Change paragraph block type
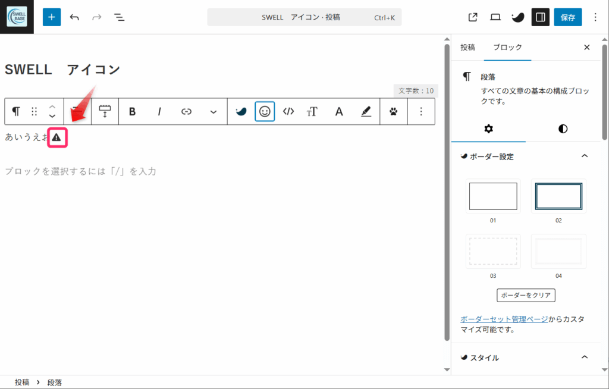 coord(16,112)
